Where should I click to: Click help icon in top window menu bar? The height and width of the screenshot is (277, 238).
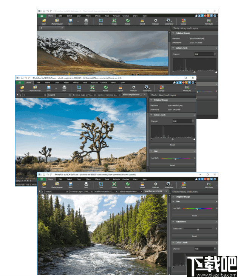[x=215, y=16]
